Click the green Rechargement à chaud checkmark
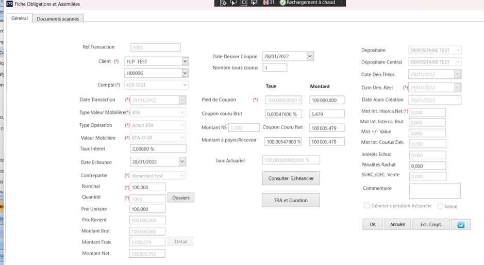 282,3
